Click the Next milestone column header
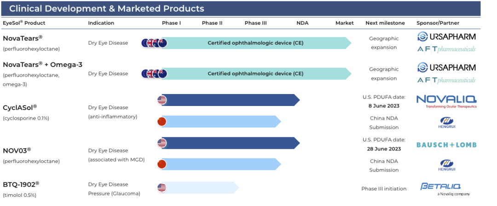The width and height of the screenshot is (497, 206). point(385,23)
